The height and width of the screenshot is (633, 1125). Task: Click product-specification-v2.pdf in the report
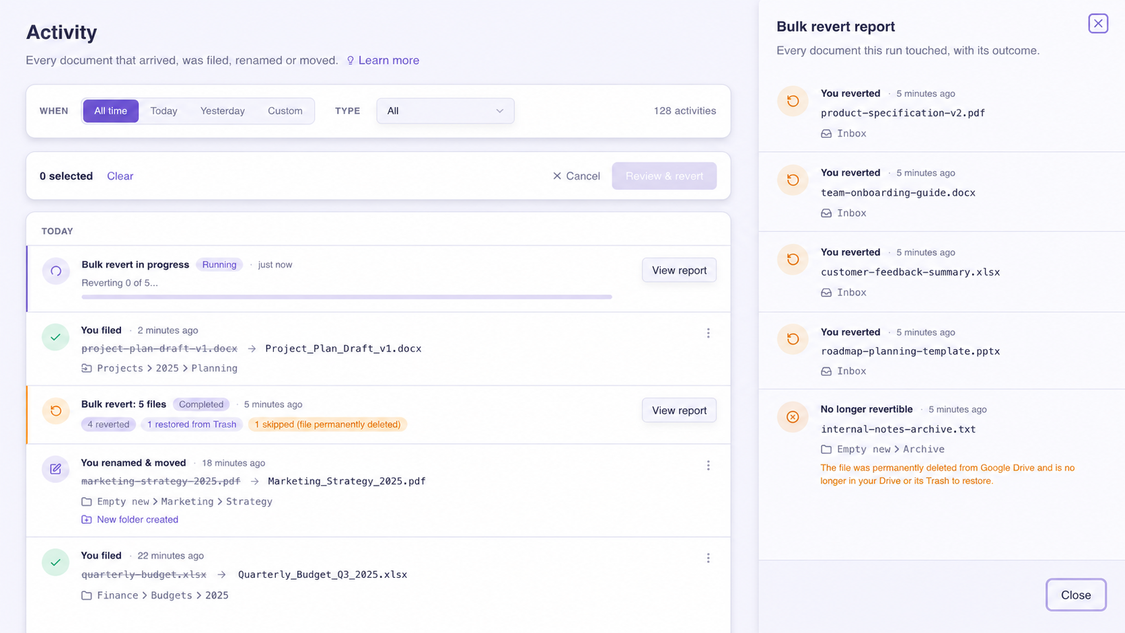point(903,113)
